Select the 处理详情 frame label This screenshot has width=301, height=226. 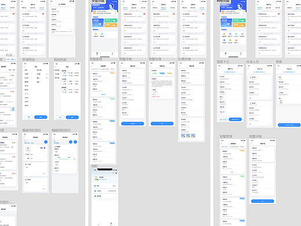pyautogui.click(x=185, y=59)
